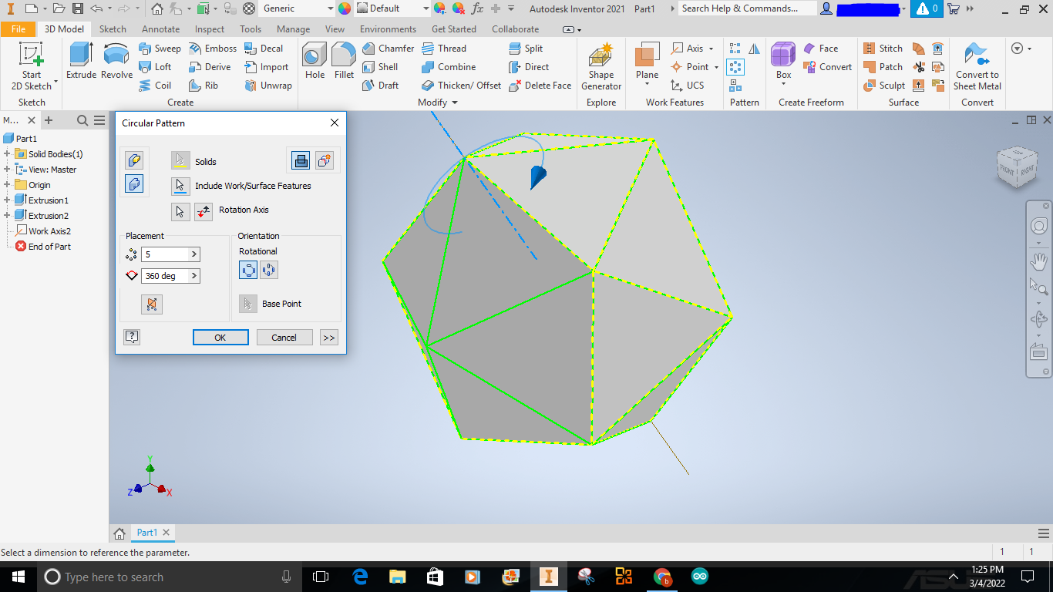Select the Coil tool

point(155,86)
